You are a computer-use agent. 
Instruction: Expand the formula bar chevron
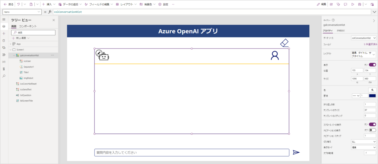374,12
